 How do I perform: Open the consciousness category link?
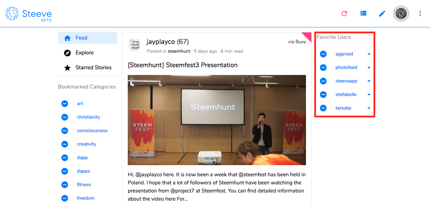[x=92, y=131]
